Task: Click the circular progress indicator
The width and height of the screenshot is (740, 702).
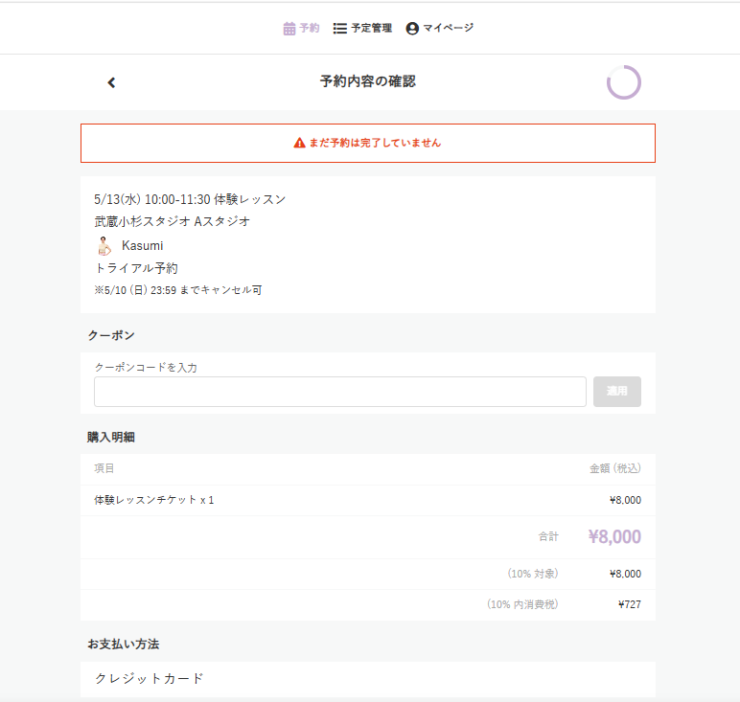Action: click(x=623, y=82)
